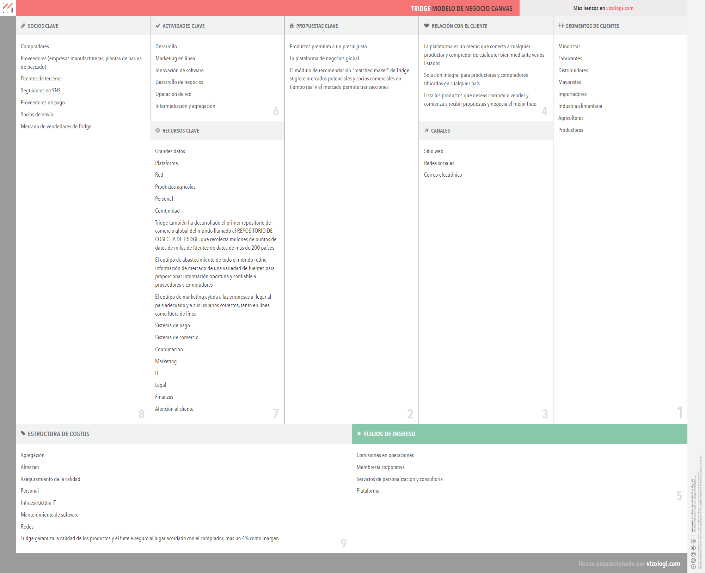Viewport: 705px width, 573px height.
Task: Click the 'Minoristas' customer segment item
Action: point(569,47)
